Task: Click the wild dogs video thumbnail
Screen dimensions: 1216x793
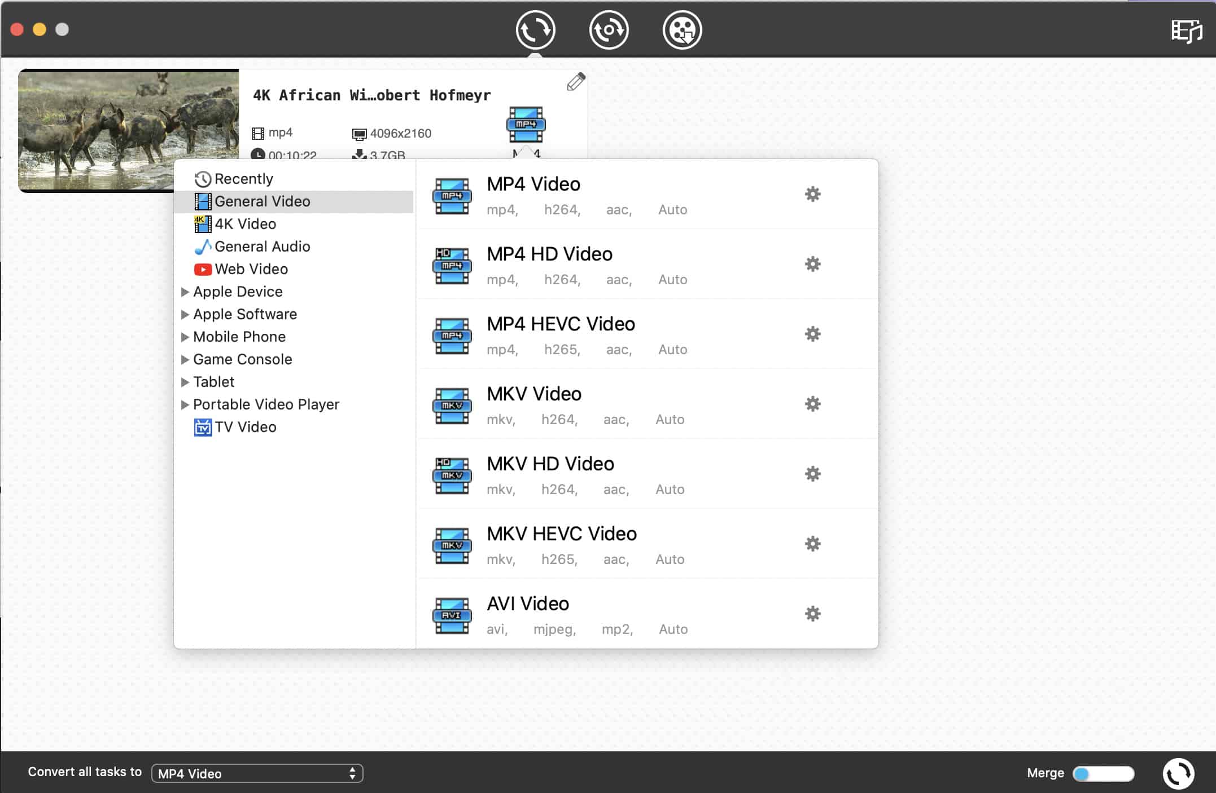Action: [x=129, y=130]
